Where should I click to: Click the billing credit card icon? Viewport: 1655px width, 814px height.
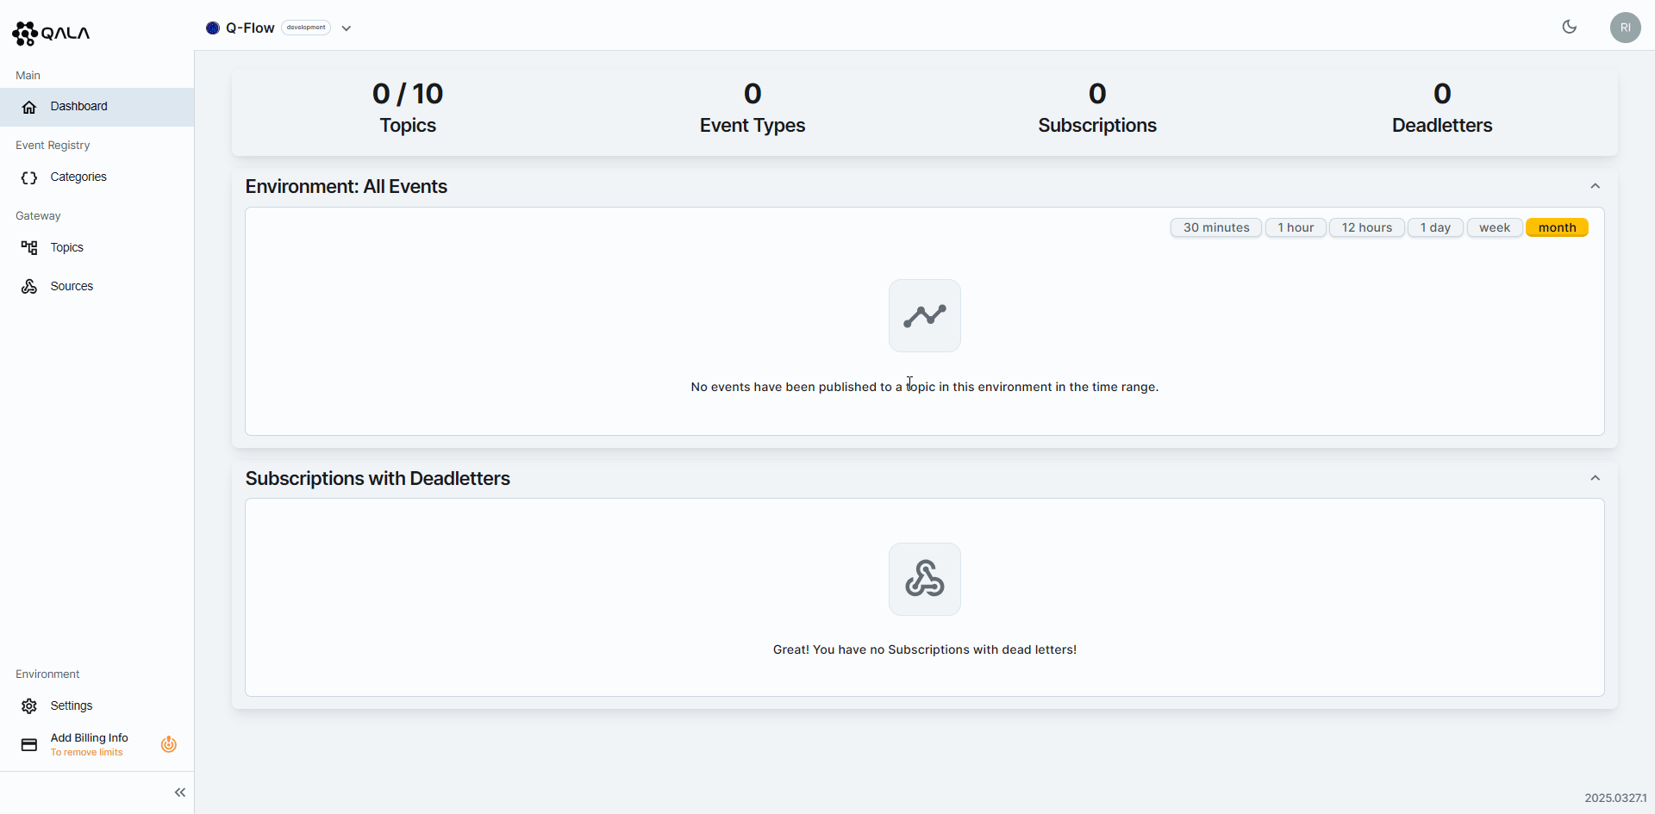[x=29, y=745]
